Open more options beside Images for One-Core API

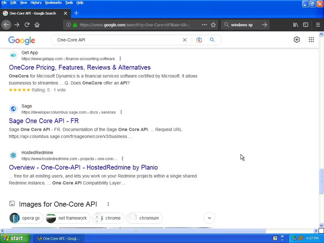[x=108, y=204]
